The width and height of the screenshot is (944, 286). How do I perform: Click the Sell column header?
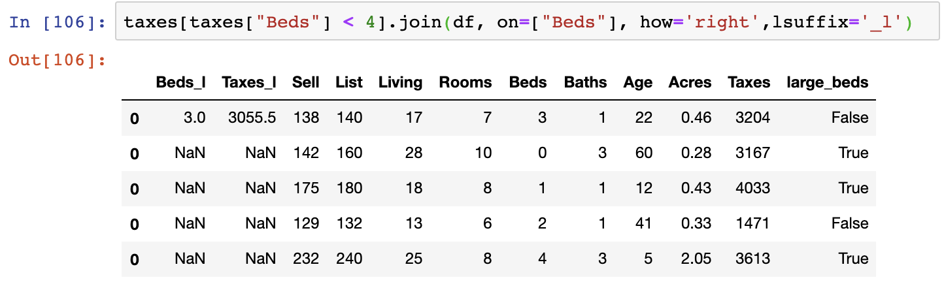pyautogui.click(x=306, y=82)
